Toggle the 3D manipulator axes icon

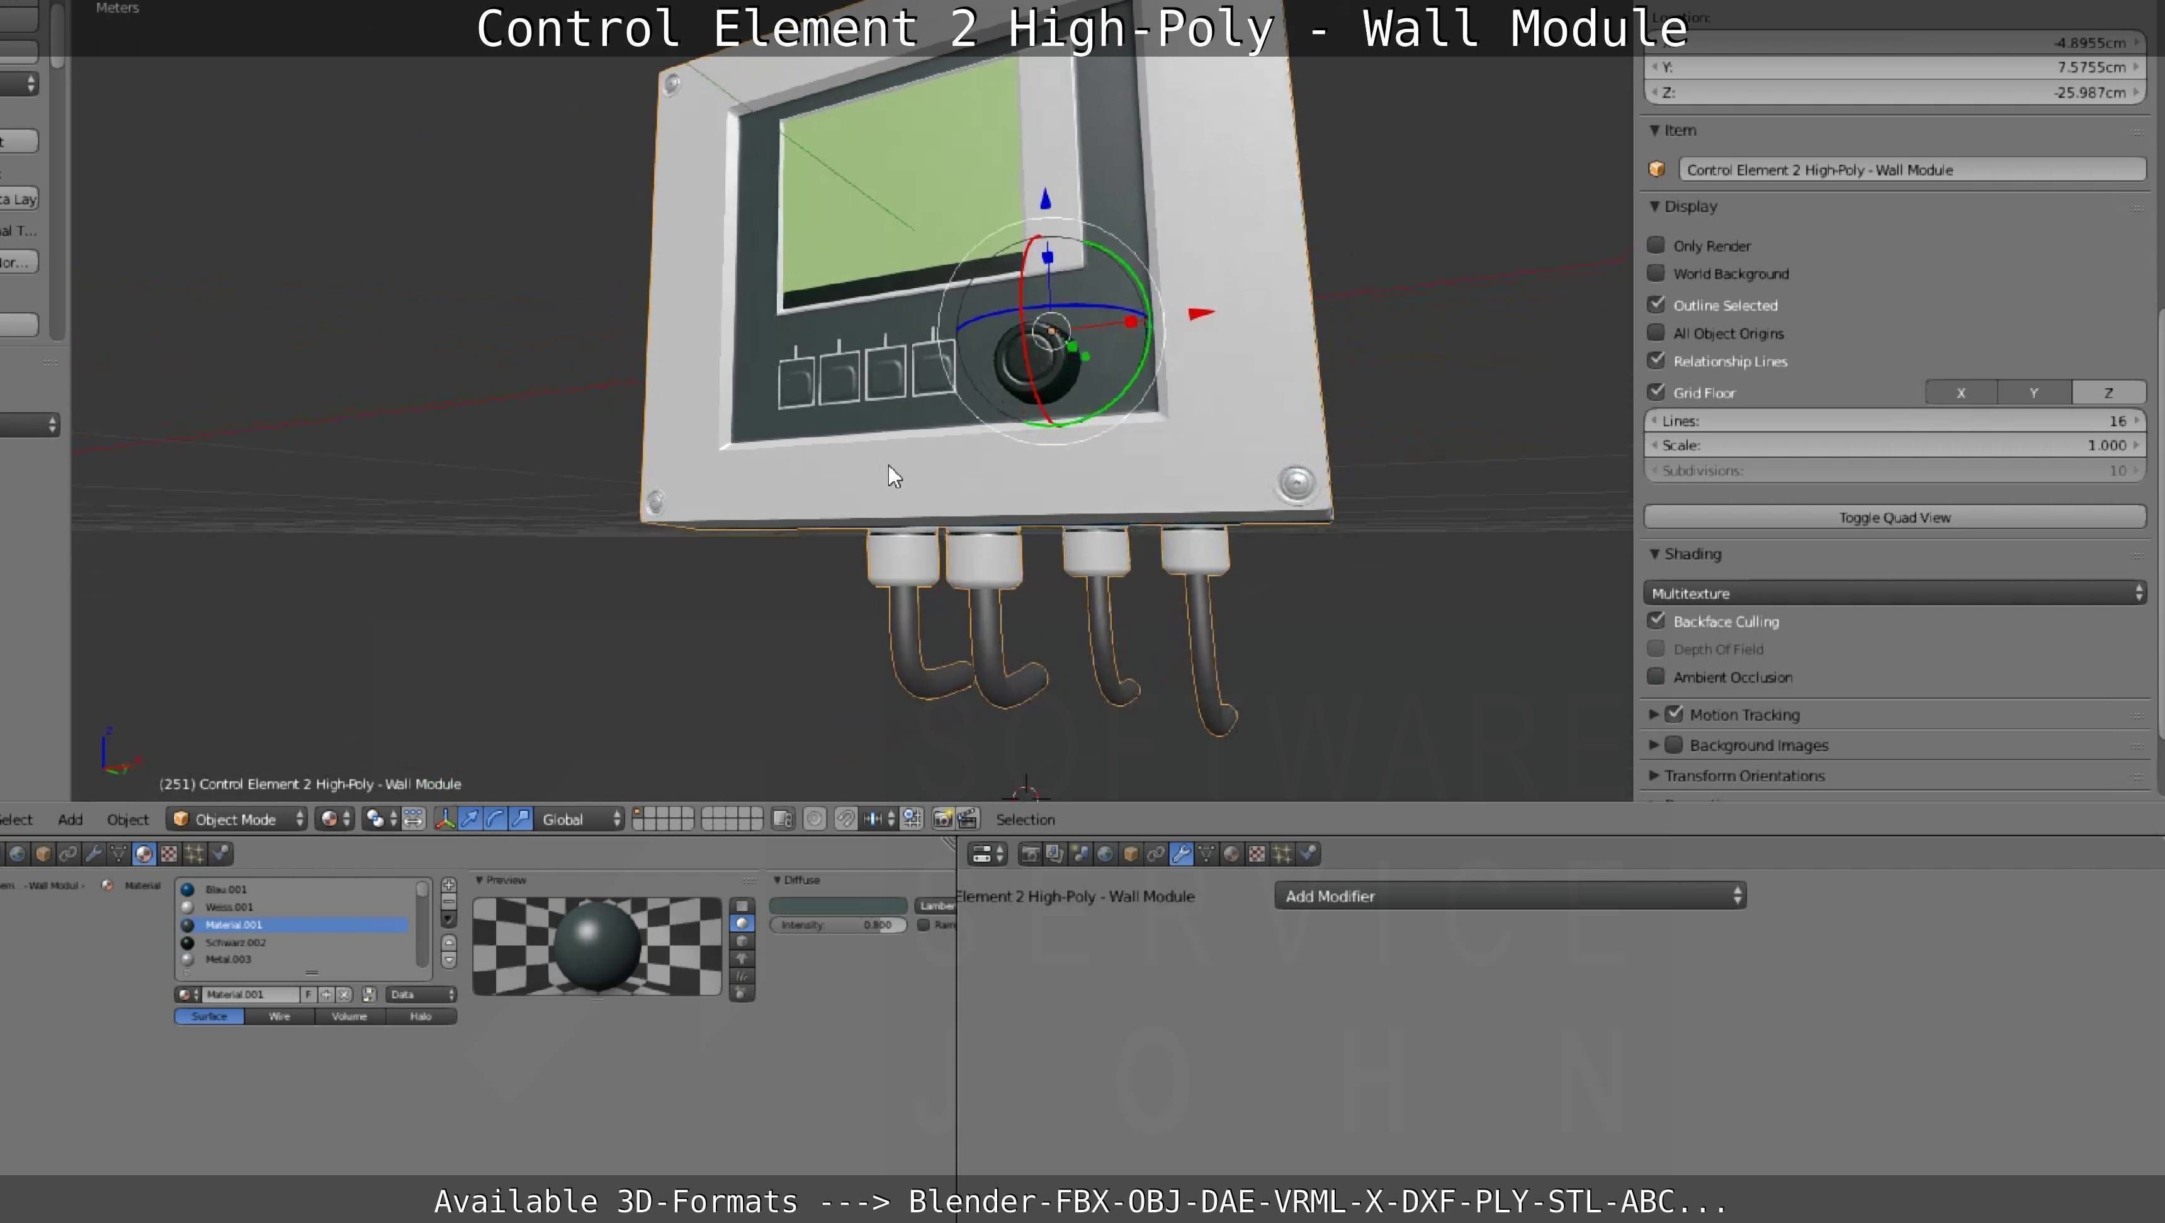(x=444, y=819)
